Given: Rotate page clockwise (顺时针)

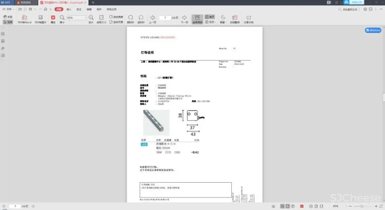Looking at the screenshot, I should 131,19.
